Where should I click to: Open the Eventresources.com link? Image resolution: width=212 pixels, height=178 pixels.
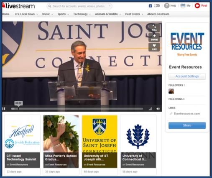187,114
